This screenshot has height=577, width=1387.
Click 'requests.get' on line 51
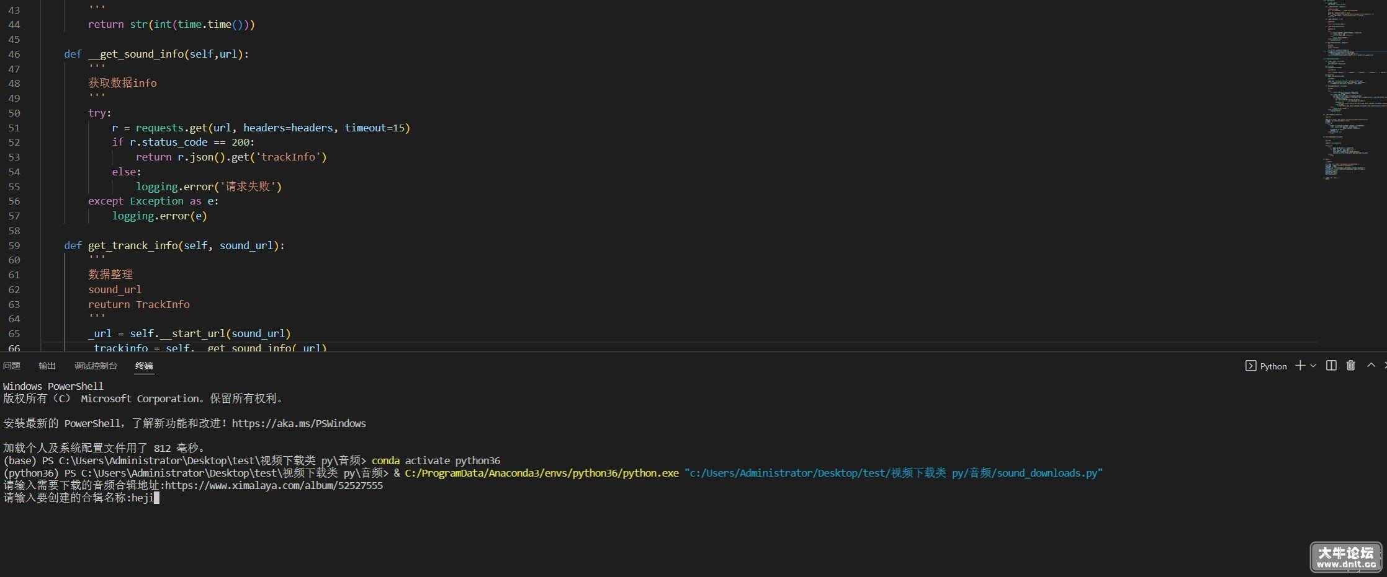171,128
